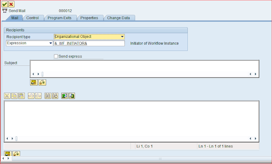
Task: Click the Subject field horizontal scroll thumb
Action: tap(42, 74)
